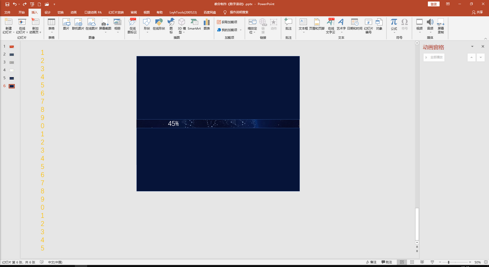Screen dimensions: 489x267
Task: Close the animation pane (动画窗格)
Action: (482, 47)
